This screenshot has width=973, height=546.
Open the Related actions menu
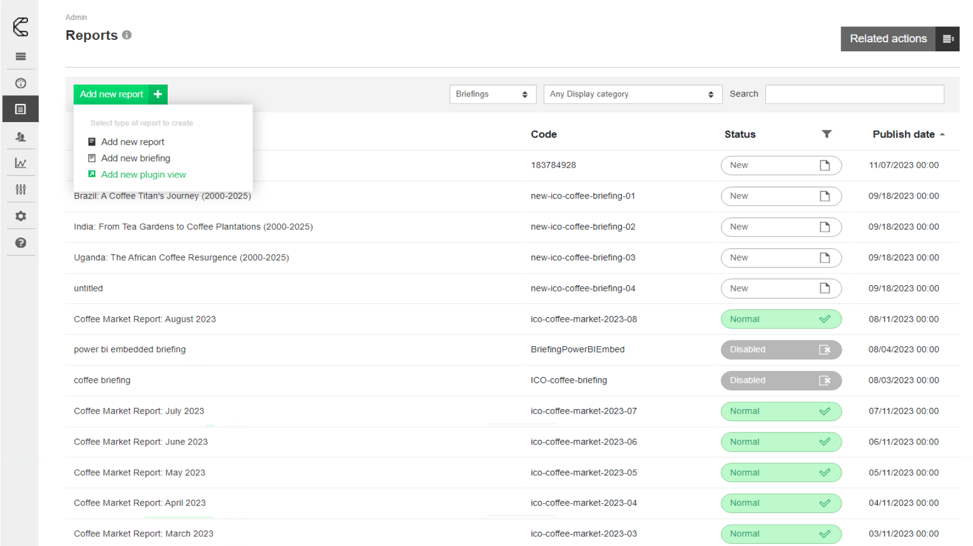tap(899, 39)
